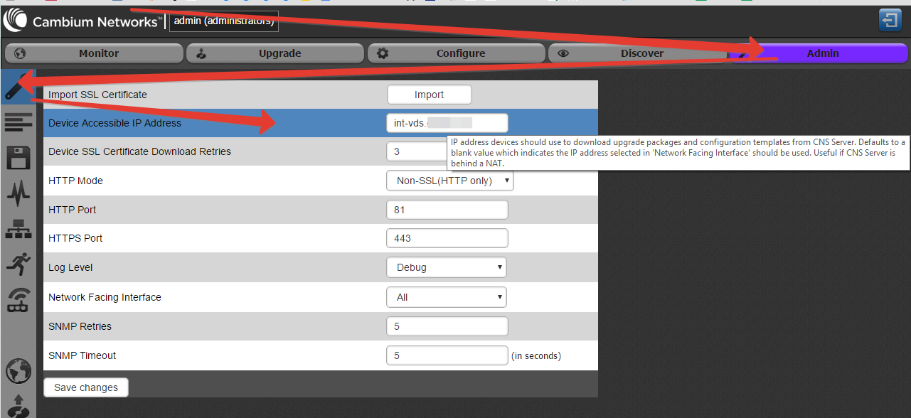Viewport: 911px width, 418px height.
Task: Select the Admin tab
Action: (818, 53)
